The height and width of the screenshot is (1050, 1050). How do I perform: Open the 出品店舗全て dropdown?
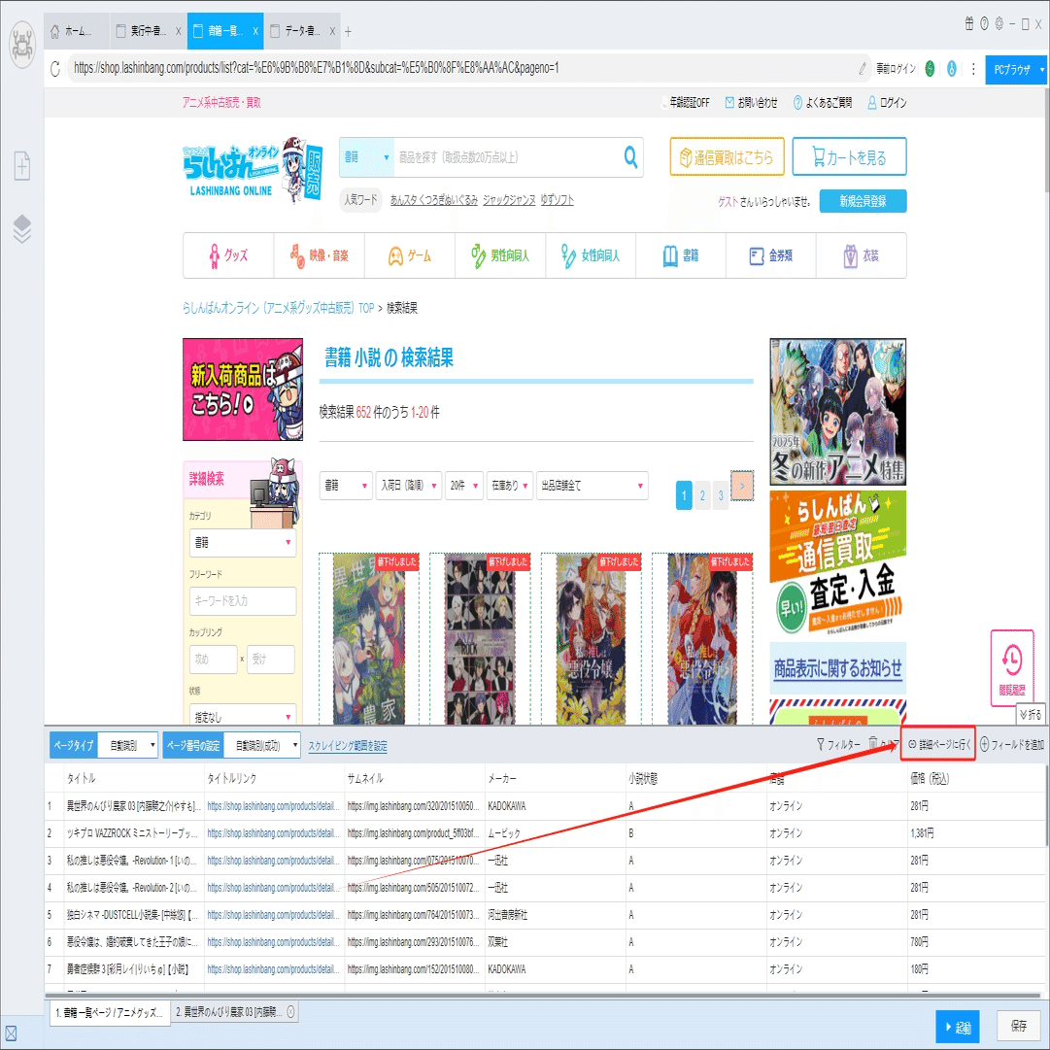click(592, 486)
